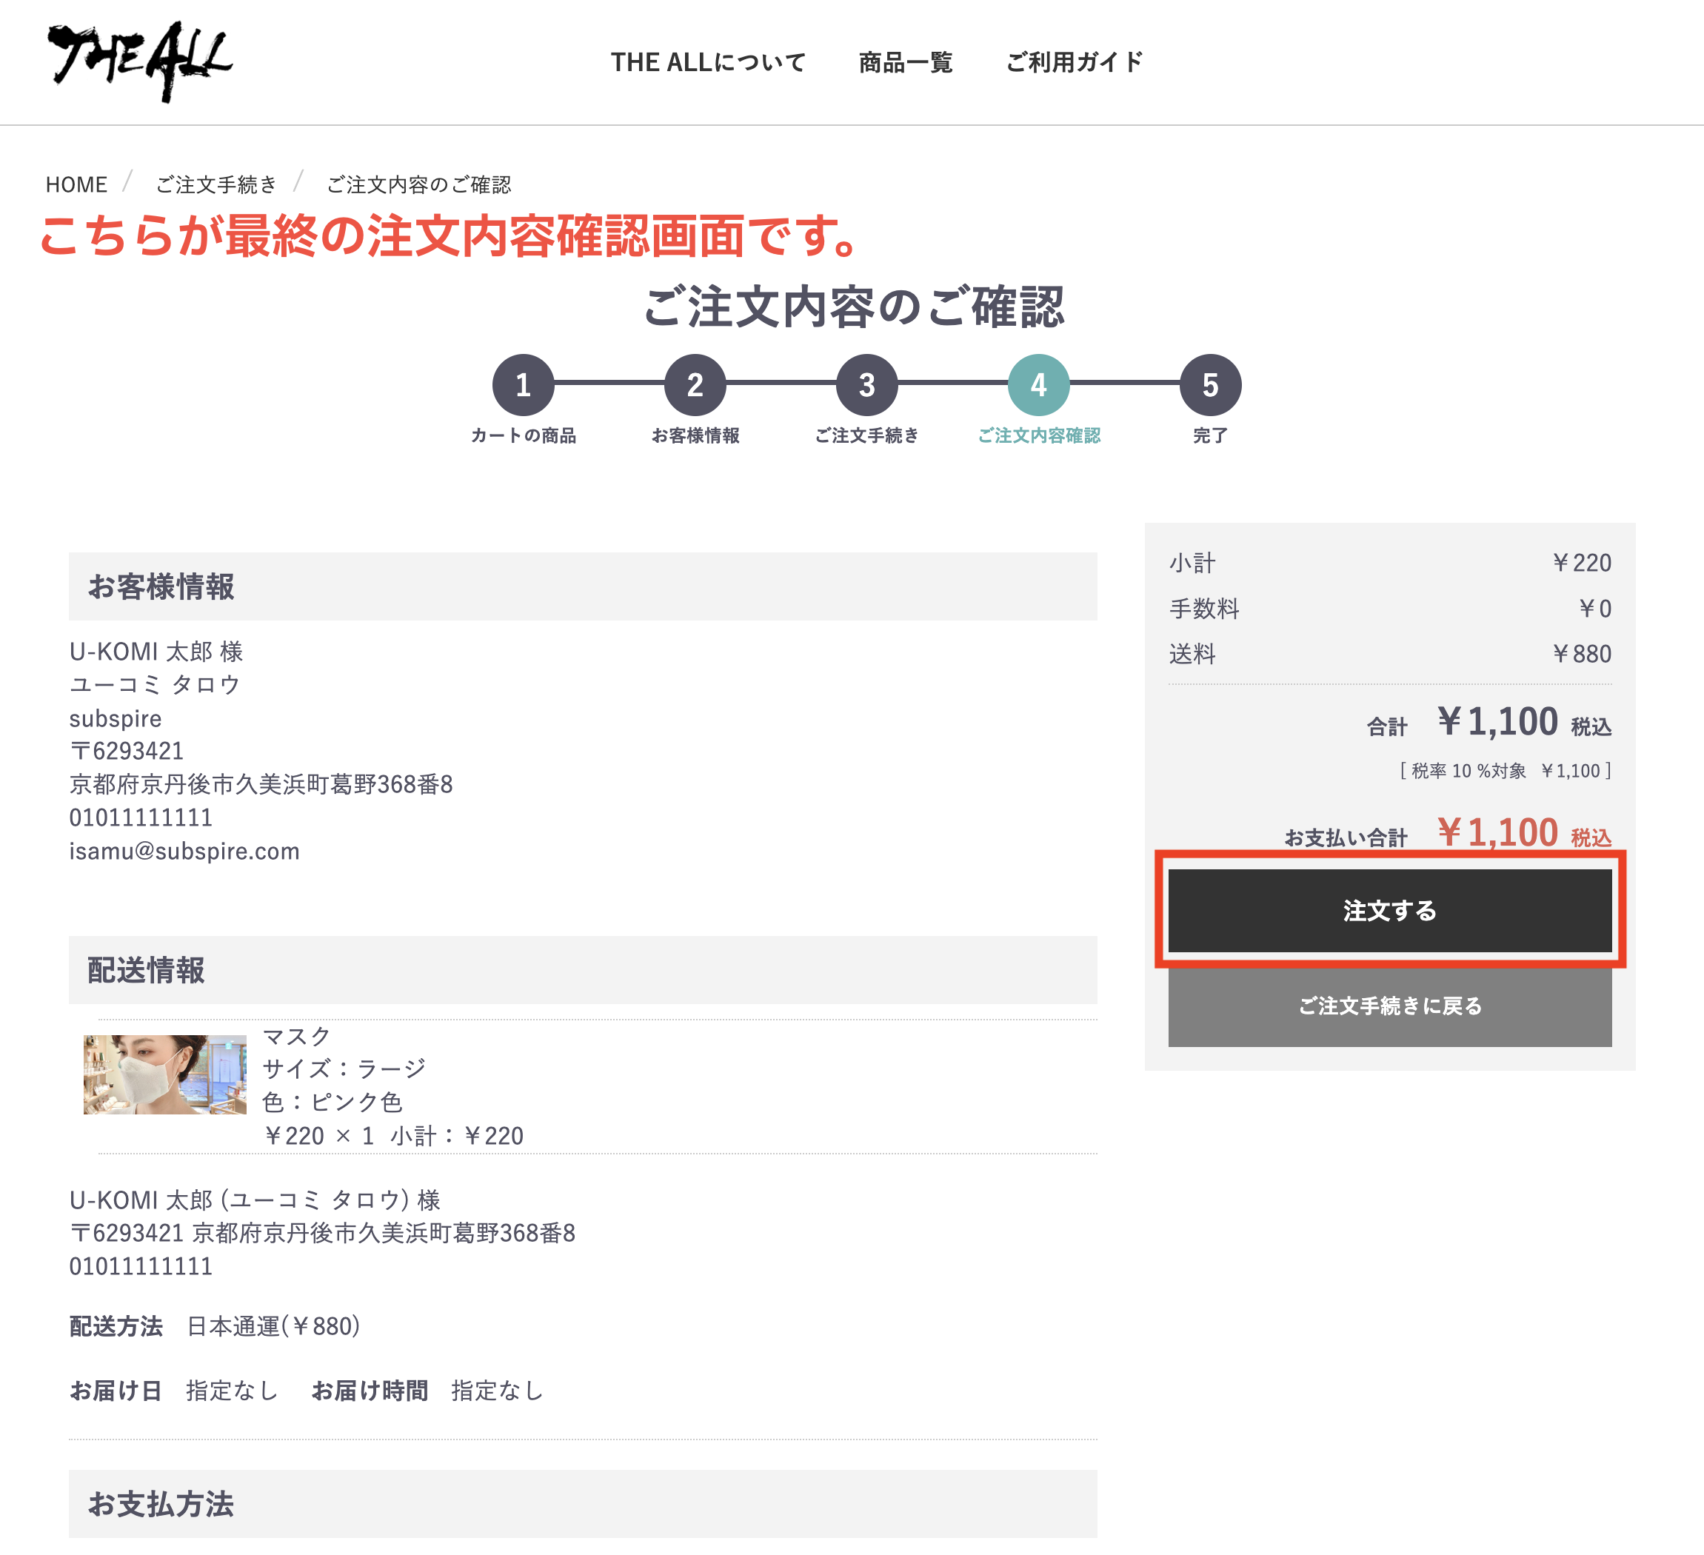The image size is (1704, 1555).
Task: Click the mask product thumbnail
Action: tap(165, 1074)
